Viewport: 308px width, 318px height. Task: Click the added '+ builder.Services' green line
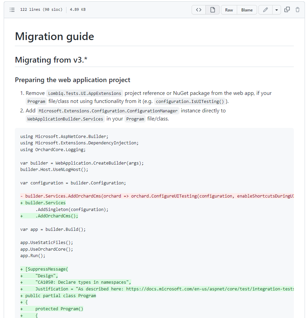[43, 203]
